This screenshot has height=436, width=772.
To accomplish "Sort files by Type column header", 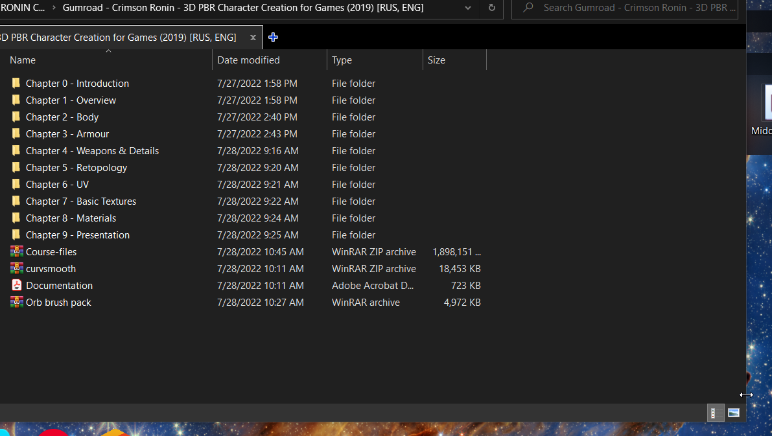I will click(x=342, y=60).
